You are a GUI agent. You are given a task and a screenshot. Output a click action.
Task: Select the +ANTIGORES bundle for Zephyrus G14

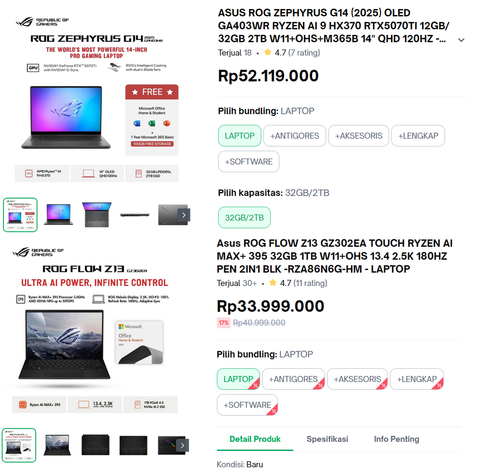pyautogui.click(x=294, y=136)
